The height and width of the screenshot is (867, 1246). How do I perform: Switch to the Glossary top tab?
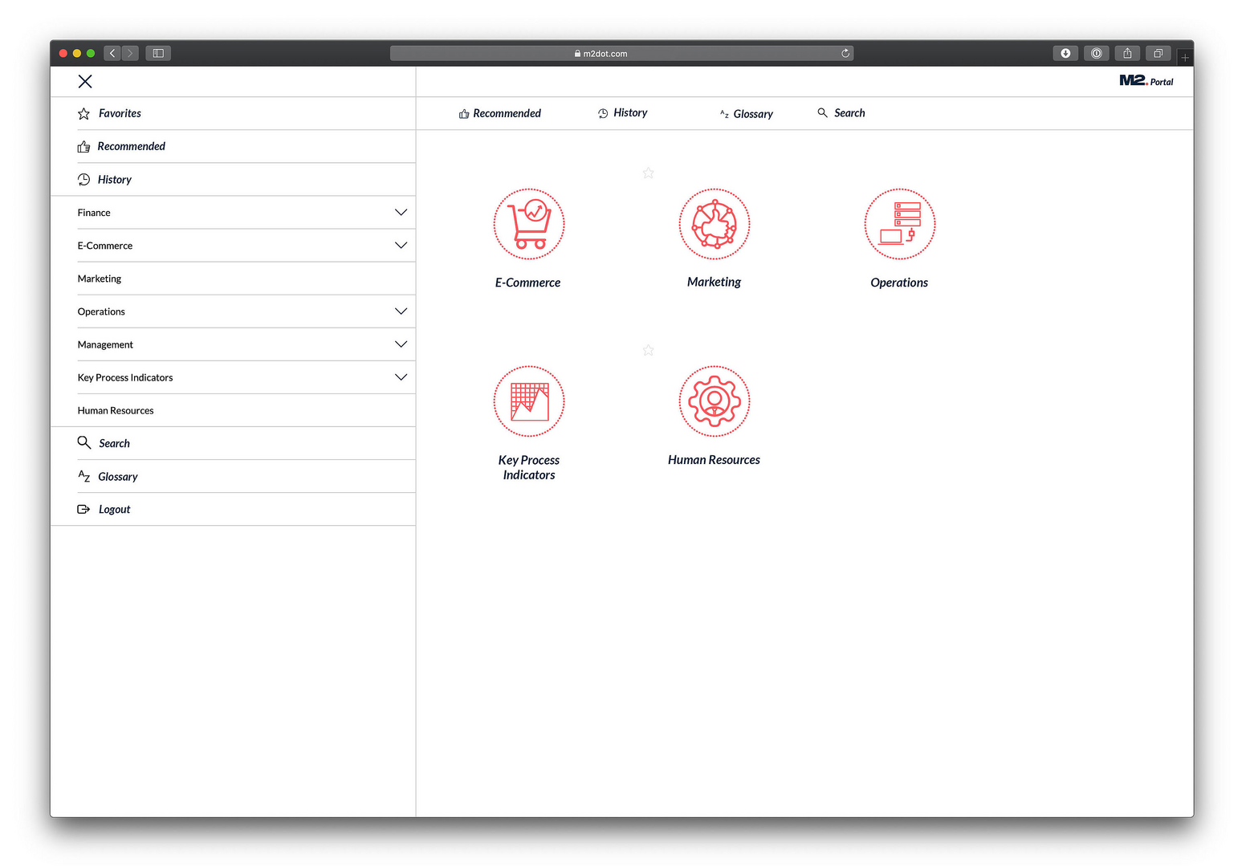[746, 114]
